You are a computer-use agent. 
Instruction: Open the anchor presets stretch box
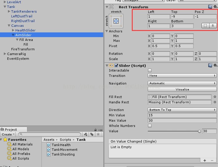[x=116, y=21]
